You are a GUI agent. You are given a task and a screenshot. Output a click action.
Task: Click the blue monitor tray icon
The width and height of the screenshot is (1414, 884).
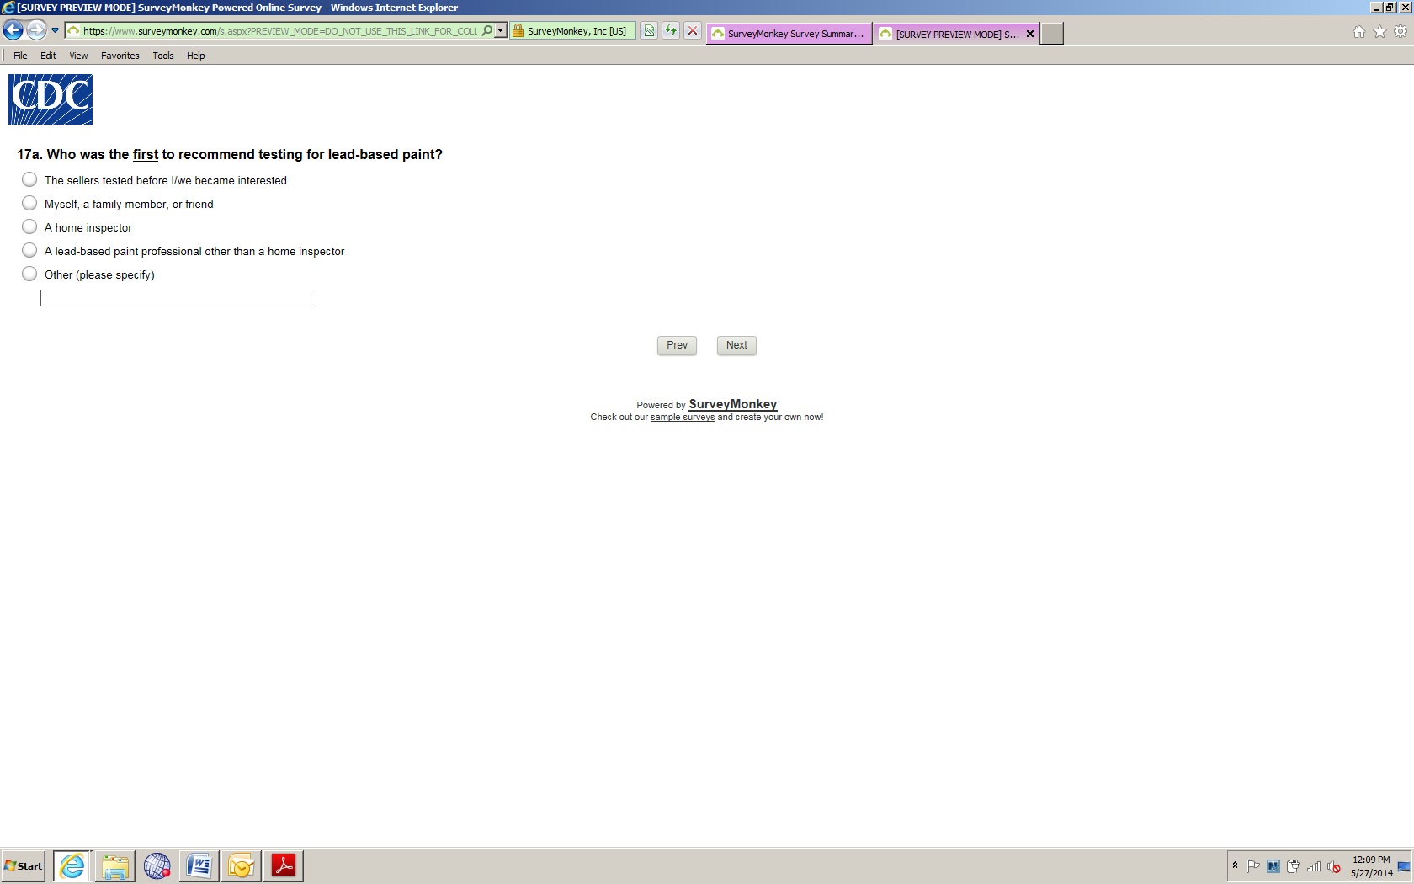click(1273, 866)
